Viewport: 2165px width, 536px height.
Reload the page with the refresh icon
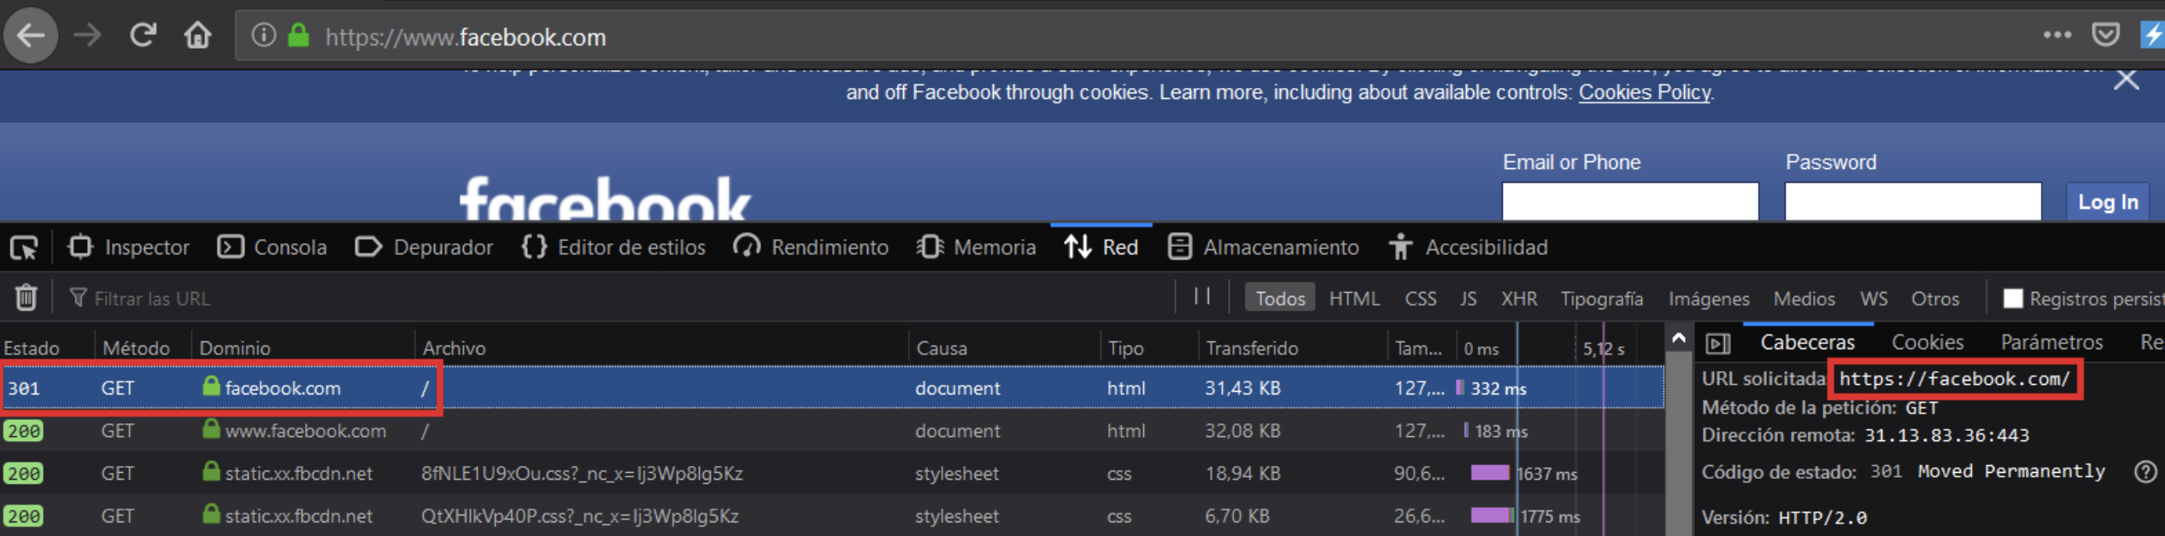pos(143,36)
